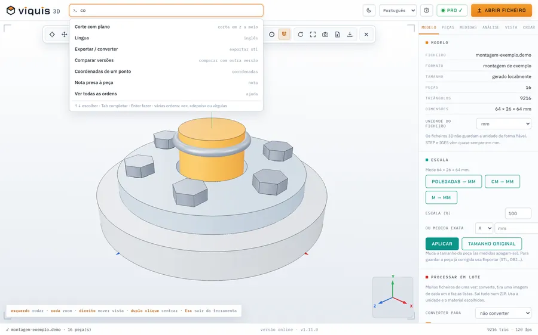Click the XYZ axis orientation gizmo
This screenshot has height=335, width=538.
393,297
